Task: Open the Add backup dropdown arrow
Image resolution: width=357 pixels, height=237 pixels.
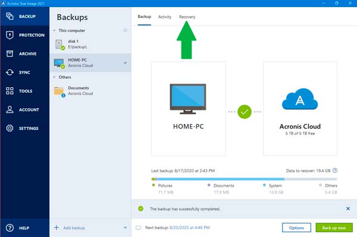Action: tap(125, 227)
